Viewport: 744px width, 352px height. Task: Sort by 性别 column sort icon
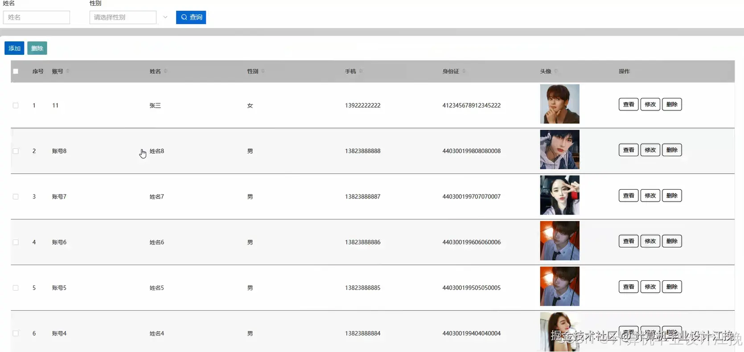[263, 71]
